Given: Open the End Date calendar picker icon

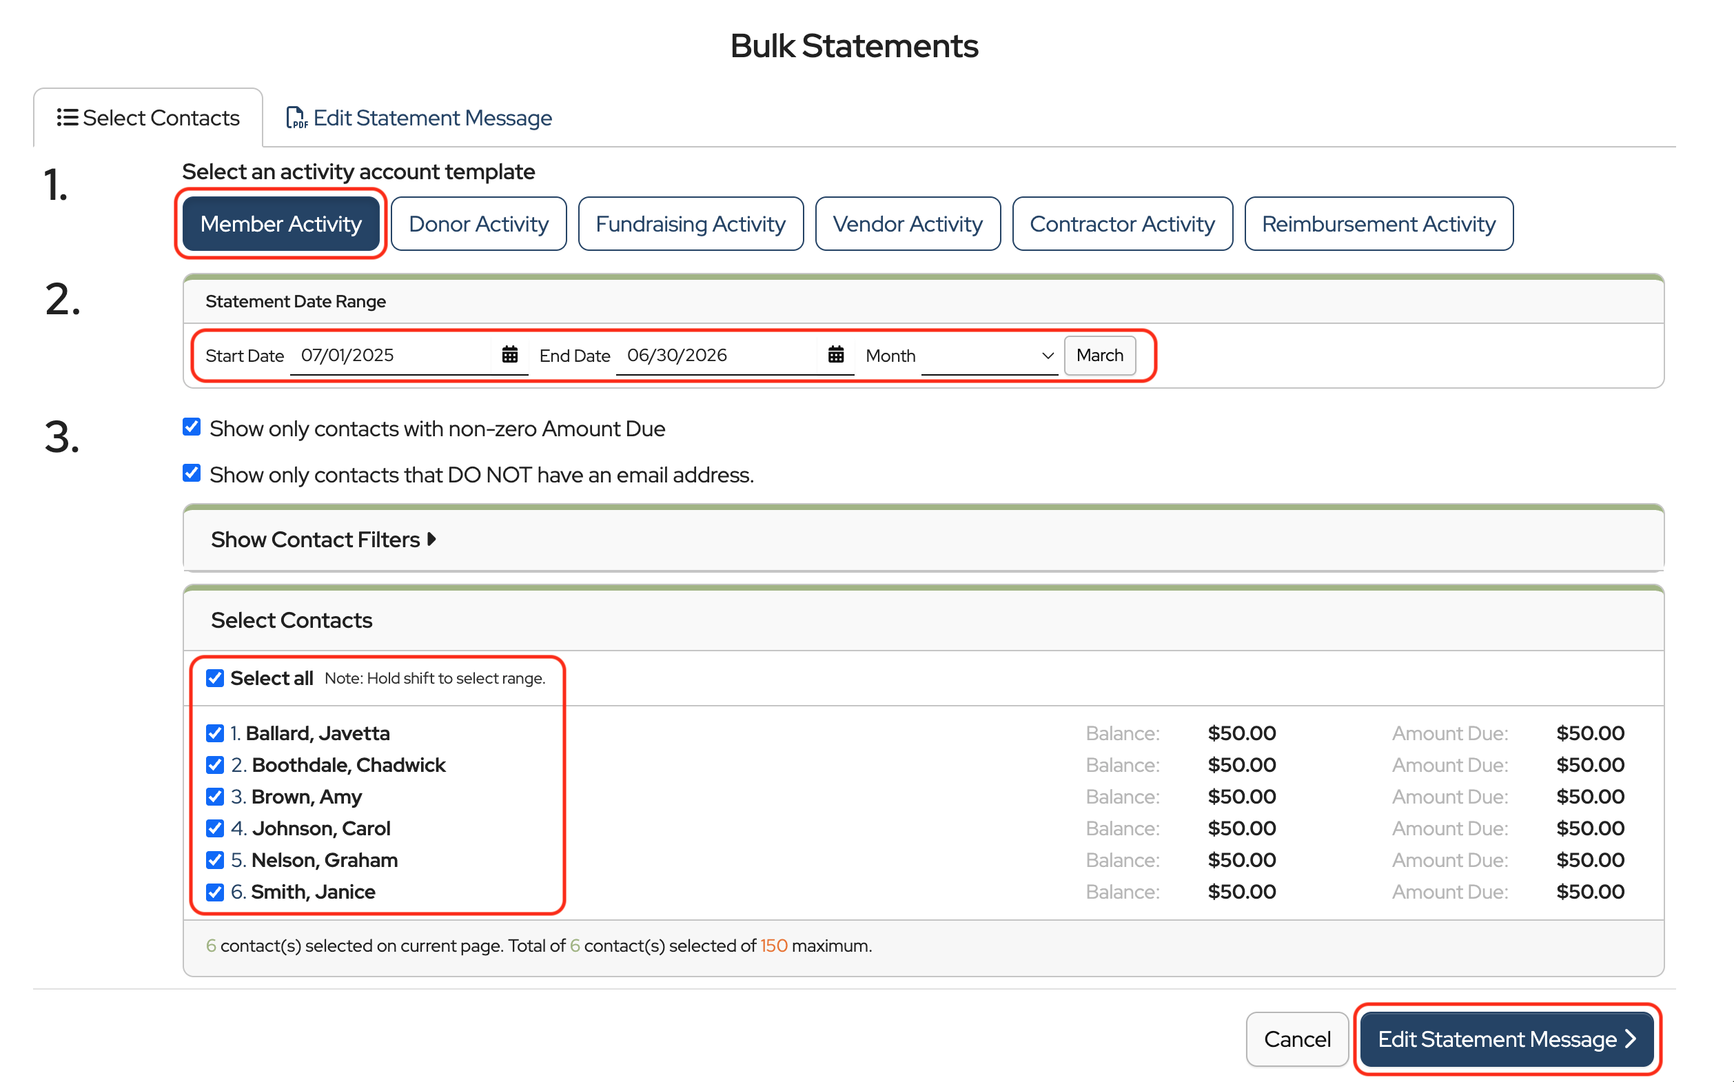Looking at the screenshot, I should [x=835, y=355].
